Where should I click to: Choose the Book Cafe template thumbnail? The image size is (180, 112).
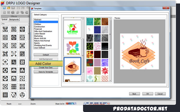pos(72,66)
